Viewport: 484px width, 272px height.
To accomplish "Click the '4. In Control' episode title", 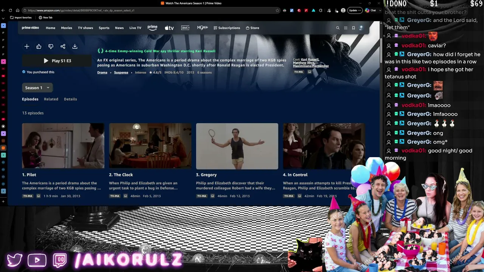I will (x=295, y=175).
